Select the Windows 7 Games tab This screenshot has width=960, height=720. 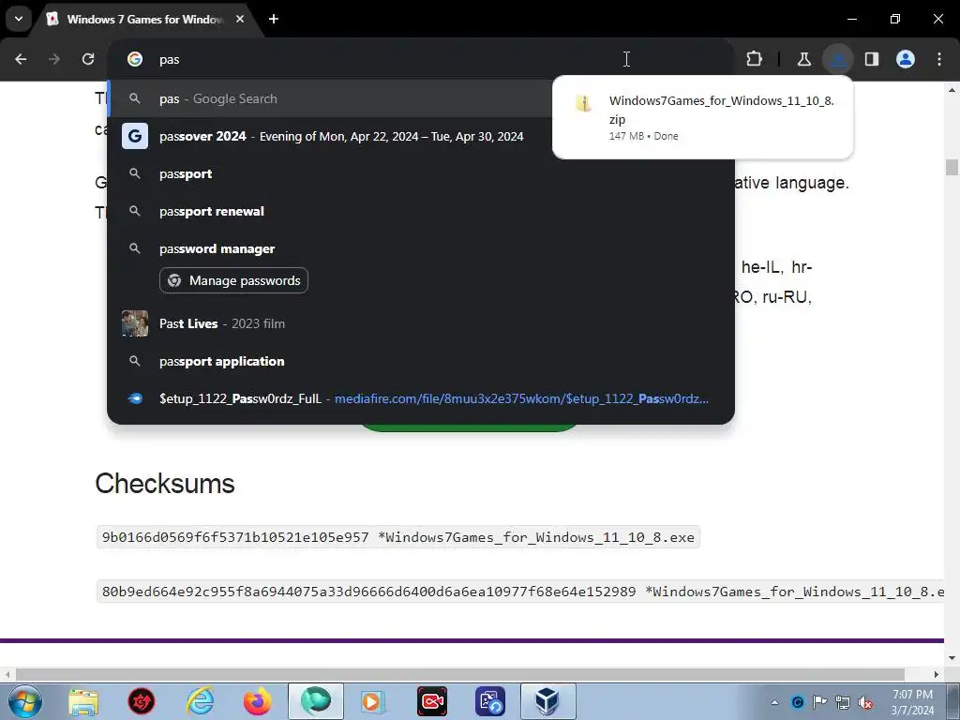point(143,19)
